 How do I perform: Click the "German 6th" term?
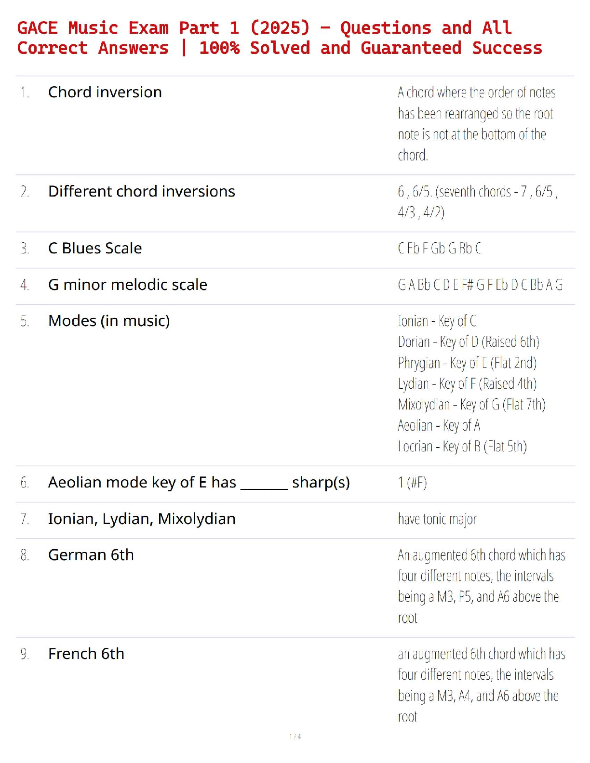(x=91, y=555)
